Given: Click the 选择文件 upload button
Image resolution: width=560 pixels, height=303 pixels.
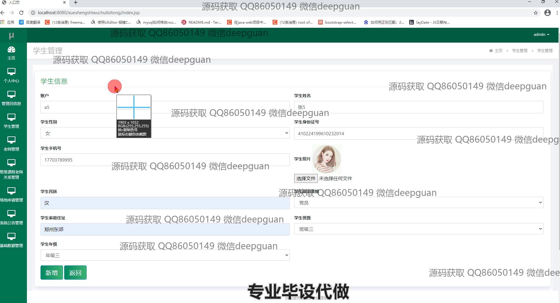Looking at the screenshot, I should [306, 178].
